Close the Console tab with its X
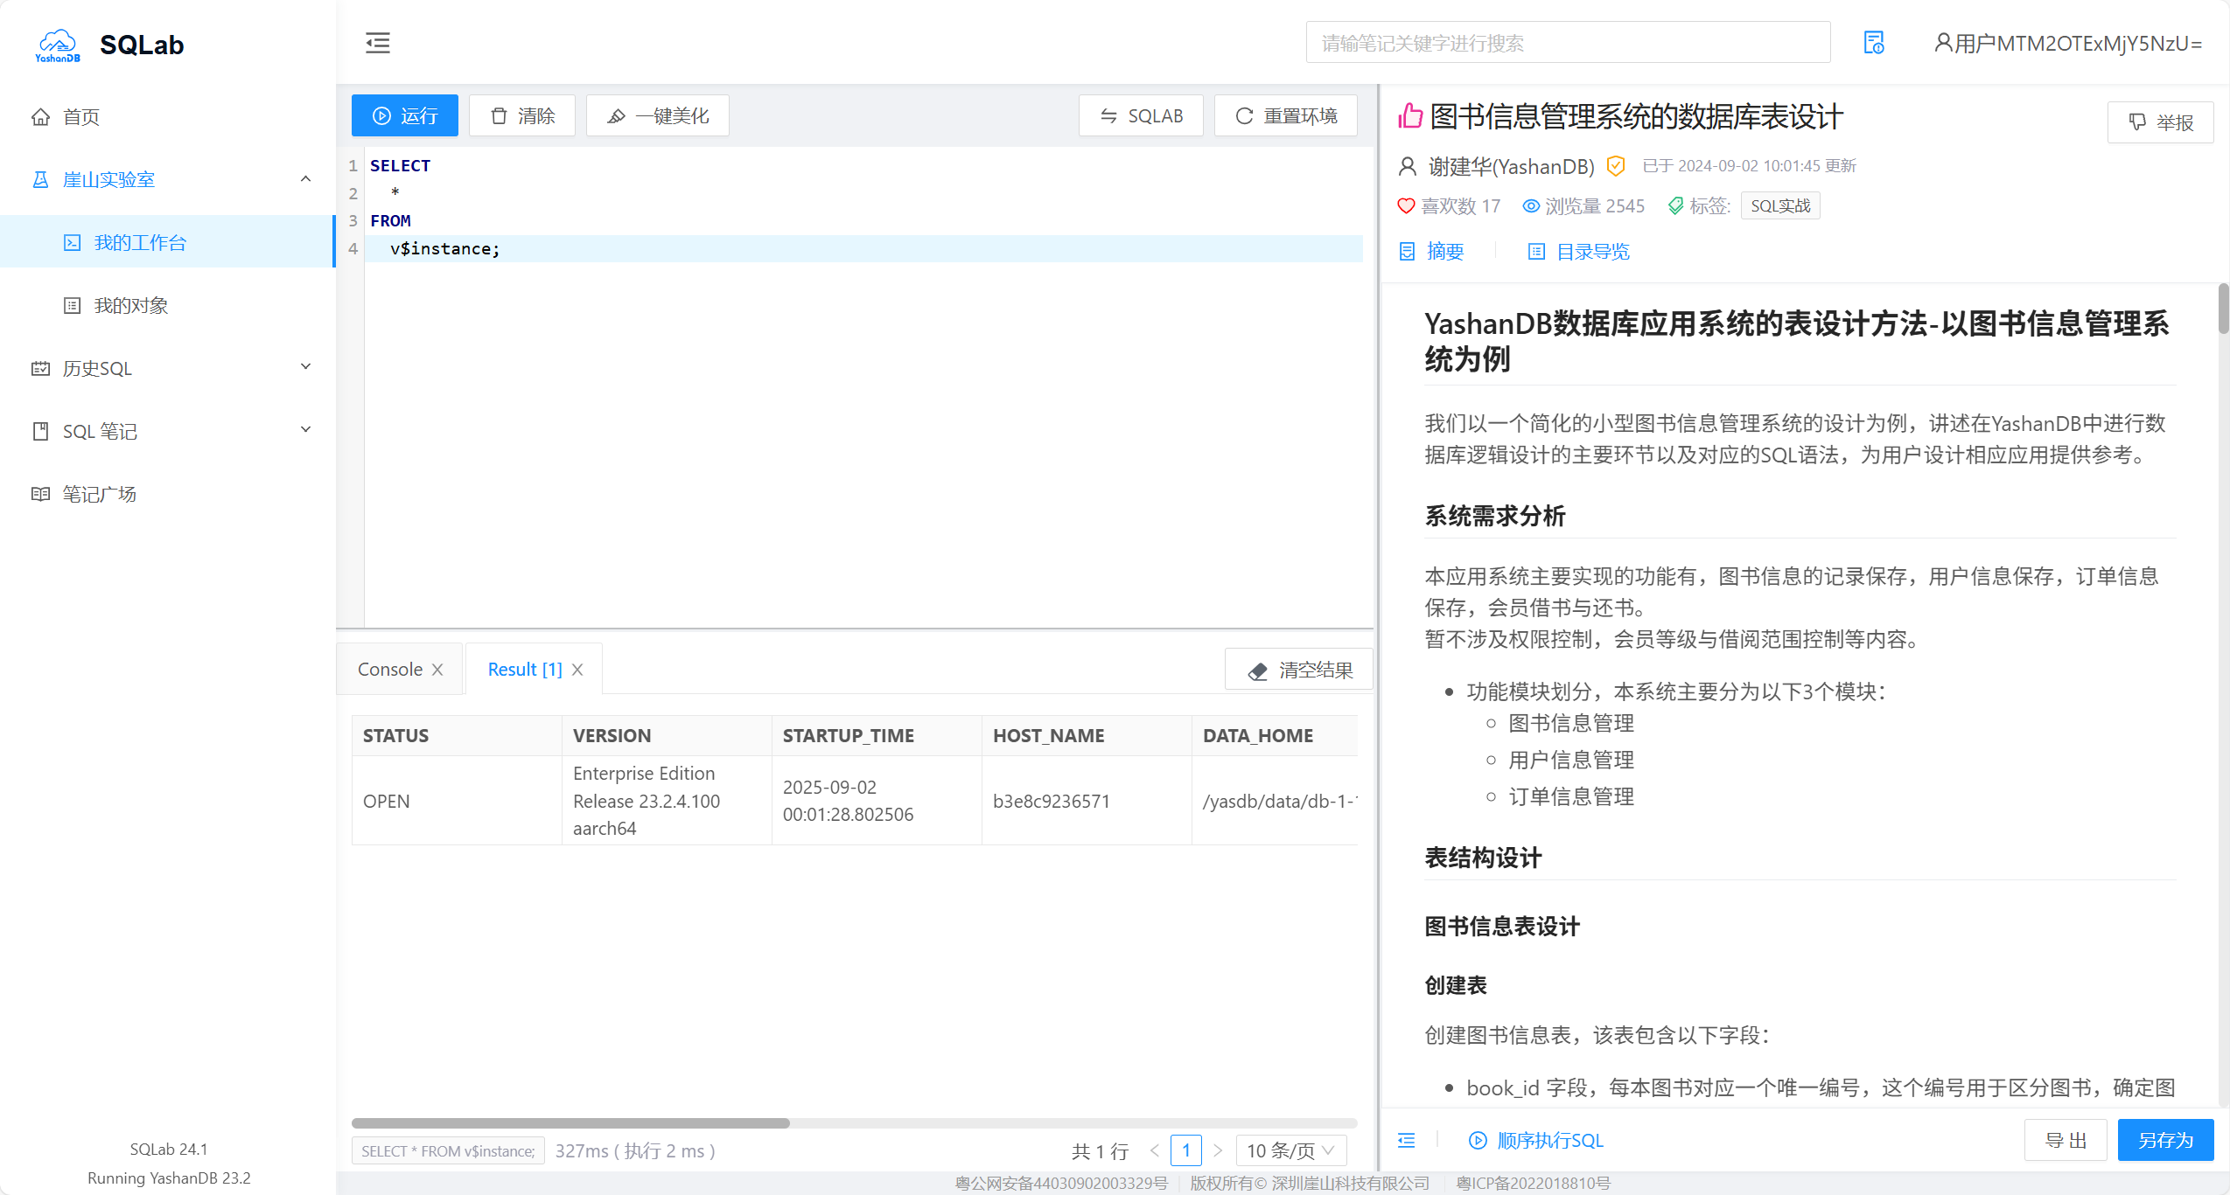The height and width of the screenshot is (1195, 2230). point(437,670)
